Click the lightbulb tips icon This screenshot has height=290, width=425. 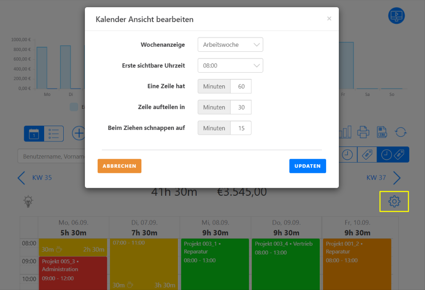point(28,201)
